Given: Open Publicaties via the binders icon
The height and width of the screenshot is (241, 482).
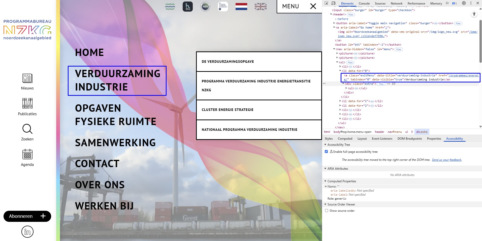Looking at the screenshot, I should (x=27, y=103).
